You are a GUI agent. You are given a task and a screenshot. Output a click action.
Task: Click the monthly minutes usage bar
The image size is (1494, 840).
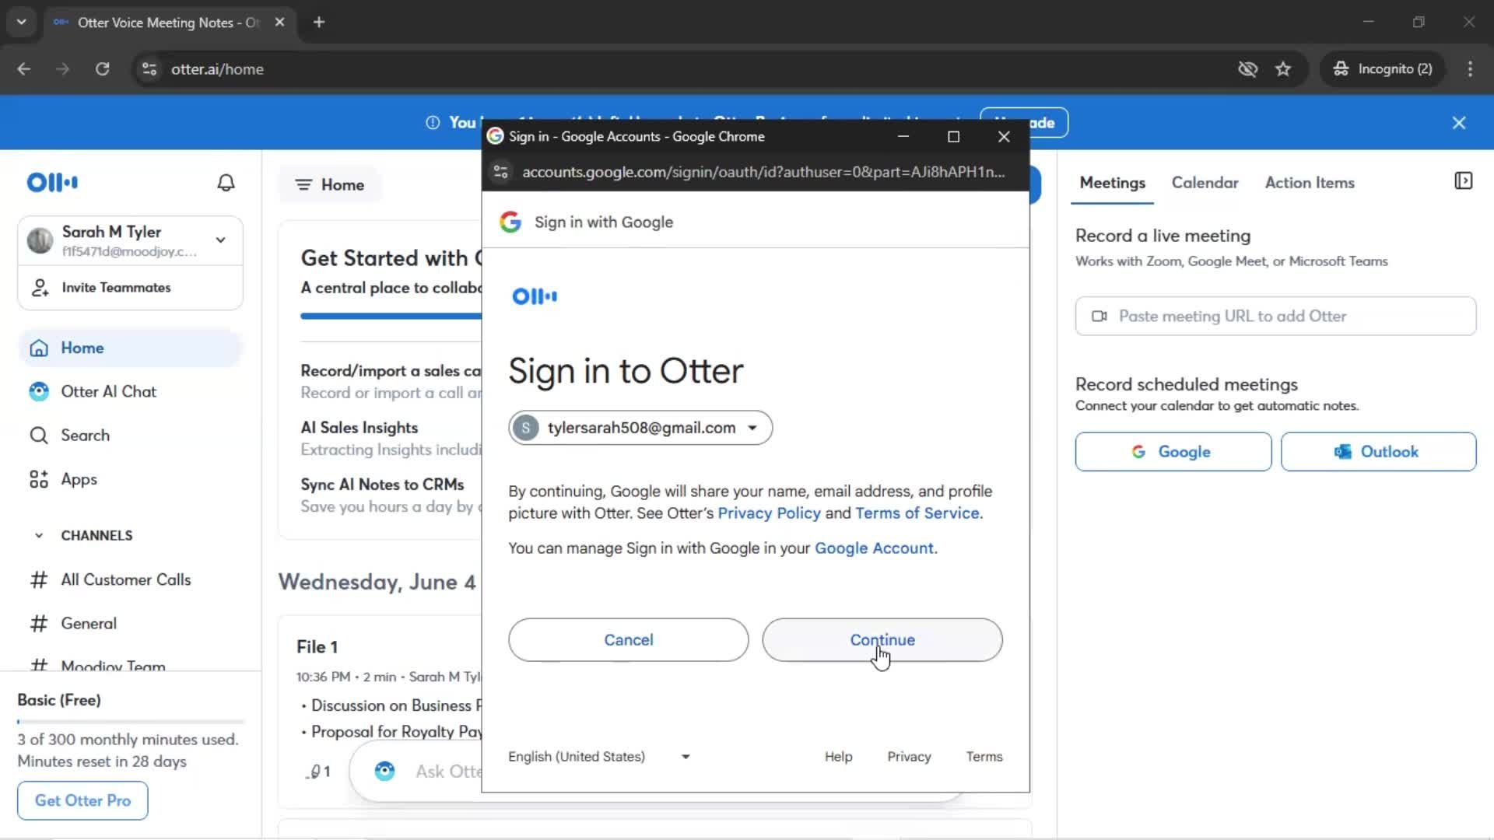point(131,722)
